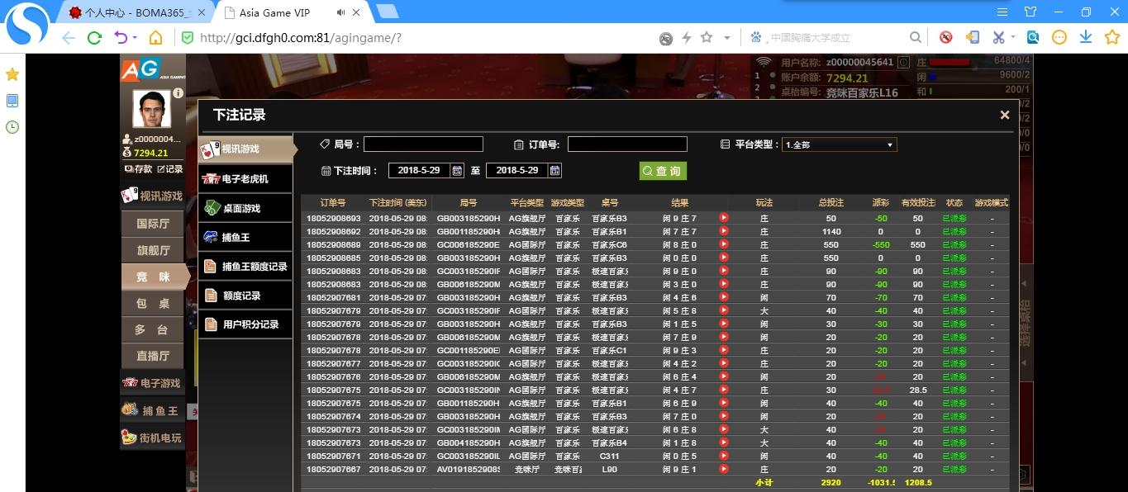The height and width of the screenshot is (492, 1128).
Task: Mute the Asia Game VIP tab speaker icon
Action: 341,12
